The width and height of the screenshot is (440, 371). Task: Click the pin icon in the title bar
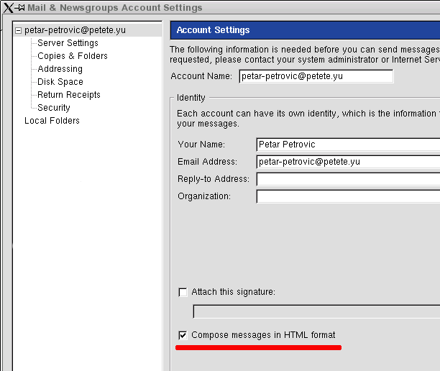tap(21, 8)
